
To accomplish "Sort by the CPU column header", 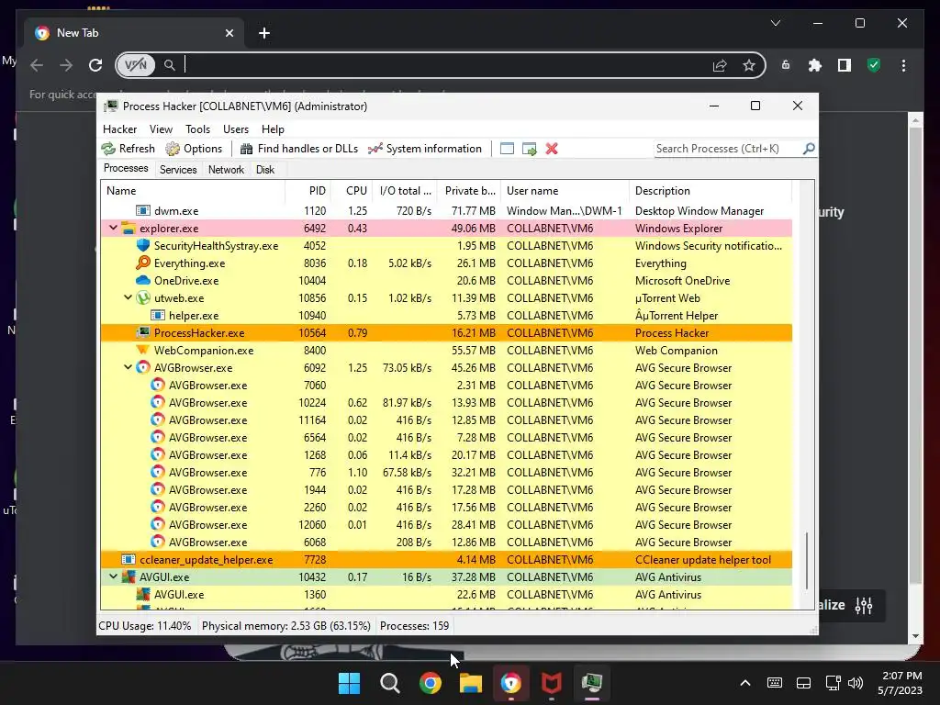I will click(352, 191).
